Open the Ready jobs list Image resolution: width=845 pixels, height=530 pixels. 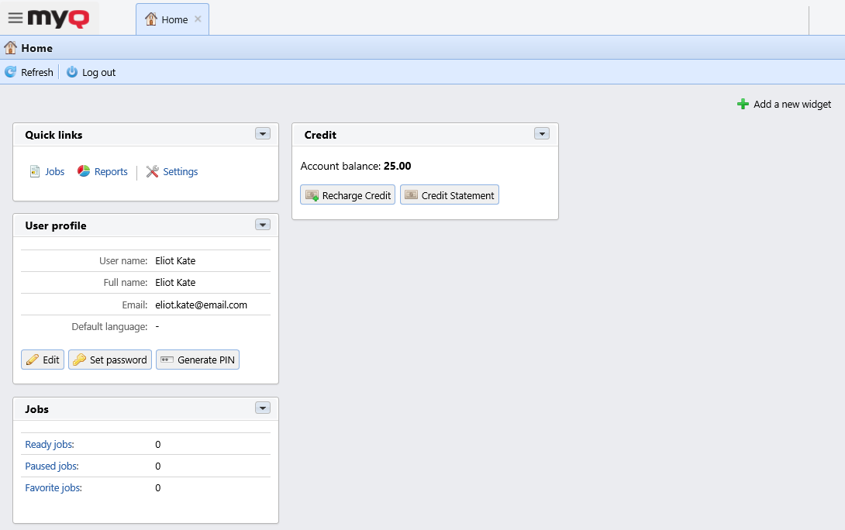click(x=49, y=444)
